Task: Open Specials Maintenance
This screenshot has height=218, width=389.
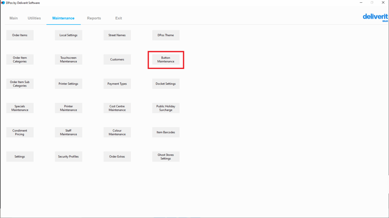Action: 20,108
